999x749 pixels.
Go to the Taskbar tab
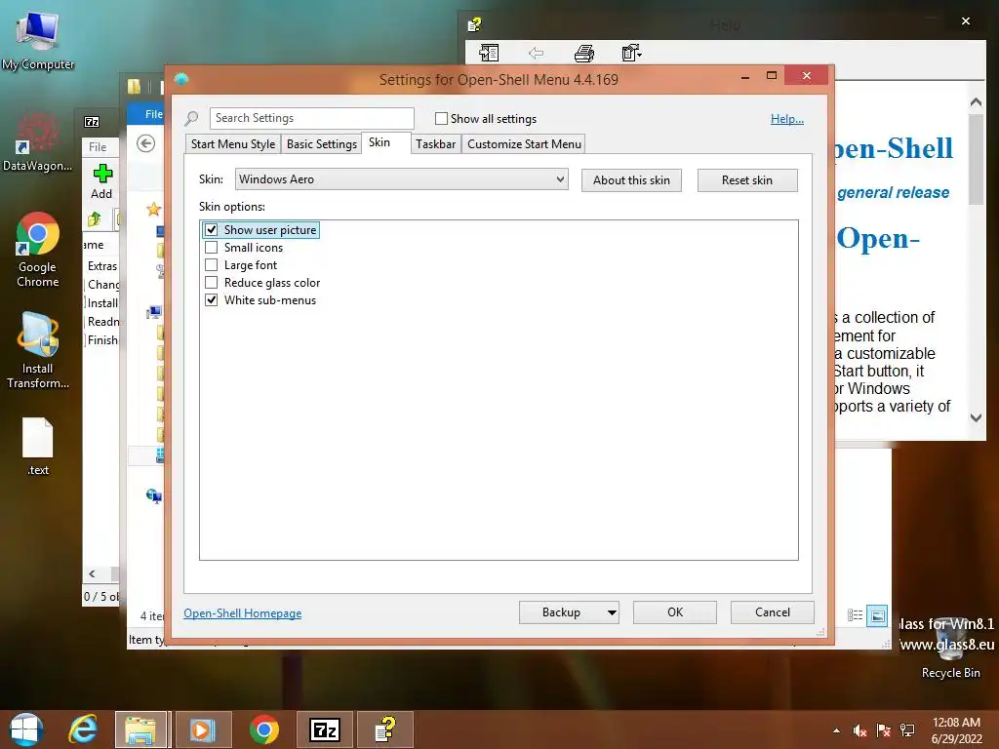[x=436, y=144]
